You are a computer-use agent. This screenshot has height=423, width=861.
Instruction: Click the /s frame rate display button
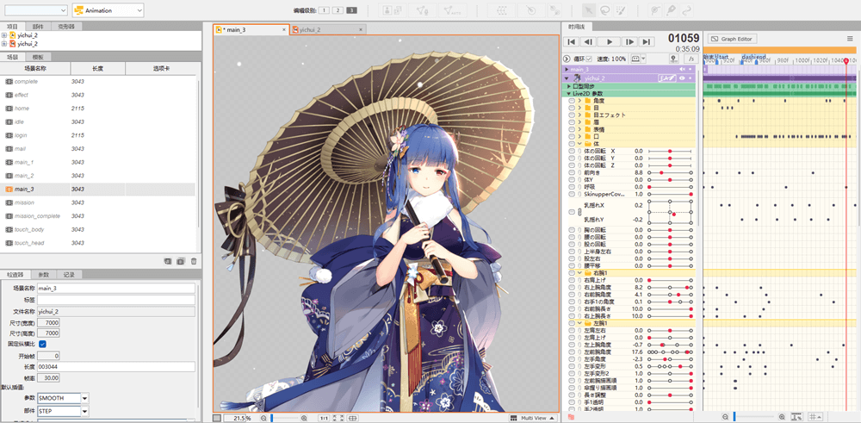[691, 59]
